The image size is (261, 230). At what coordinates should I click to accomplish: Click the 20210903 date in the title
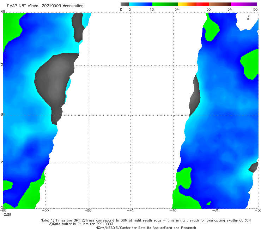tap(51, 6)
